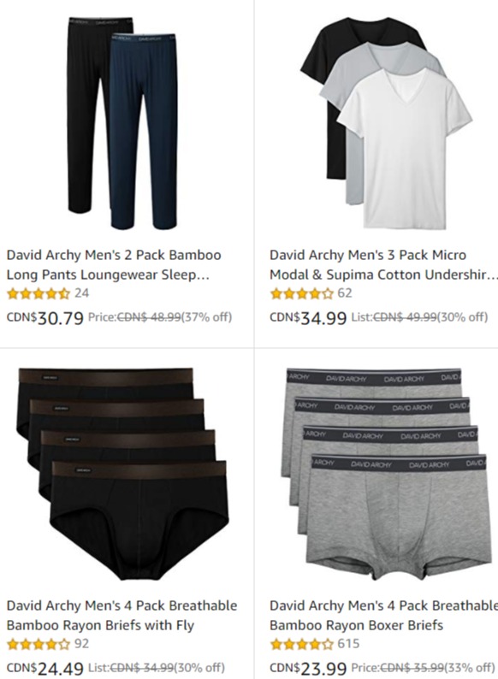Click star rating of the Undershirts
Screen dimensions: 498x679
[302, 294]
